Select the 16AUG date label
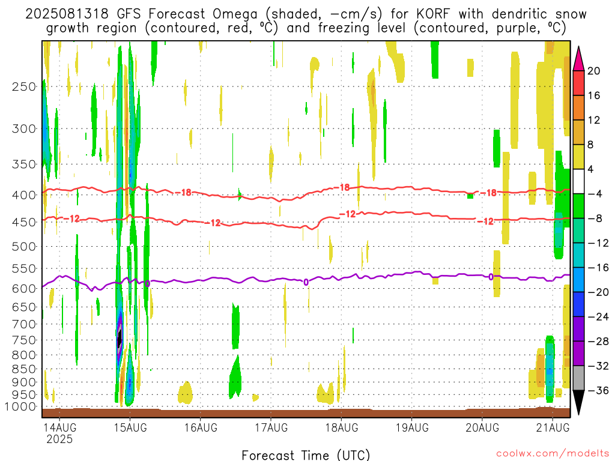 pos(201,427)
